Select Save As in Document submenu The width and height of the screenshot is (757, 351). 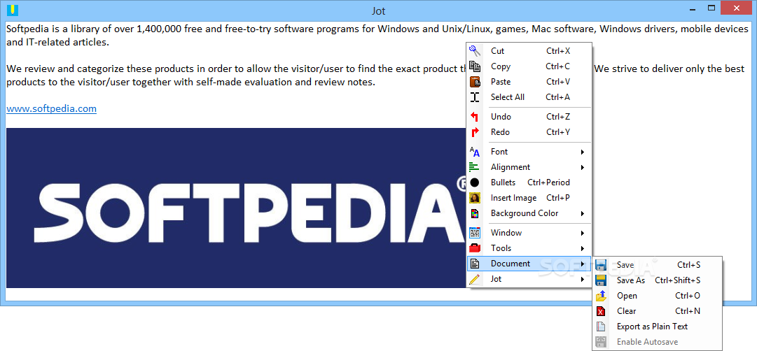click(x=658, y=280)
